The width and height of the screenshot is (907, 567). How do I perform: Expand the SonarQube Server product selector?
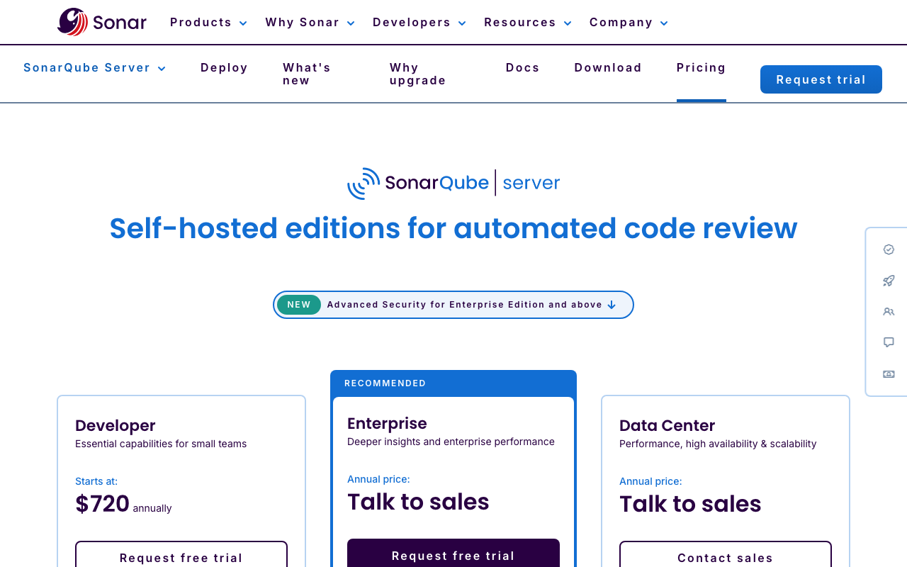pyautogui.click(x=94, y=68)
